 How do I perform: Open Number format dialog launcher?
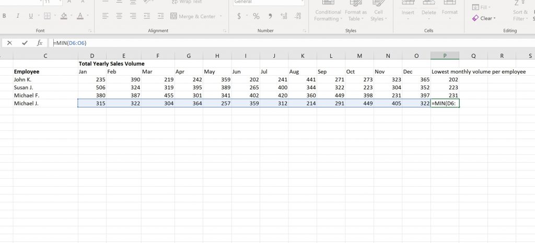(x=304, y=31)
